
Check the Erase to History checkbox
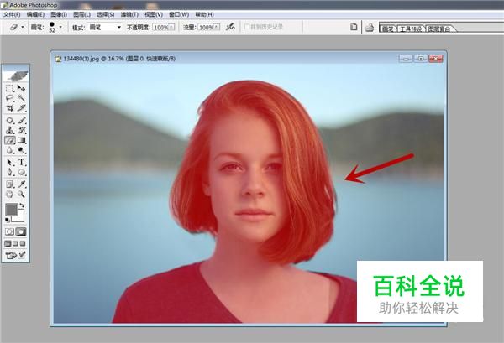pyautogui.click(x=247, y=27)
